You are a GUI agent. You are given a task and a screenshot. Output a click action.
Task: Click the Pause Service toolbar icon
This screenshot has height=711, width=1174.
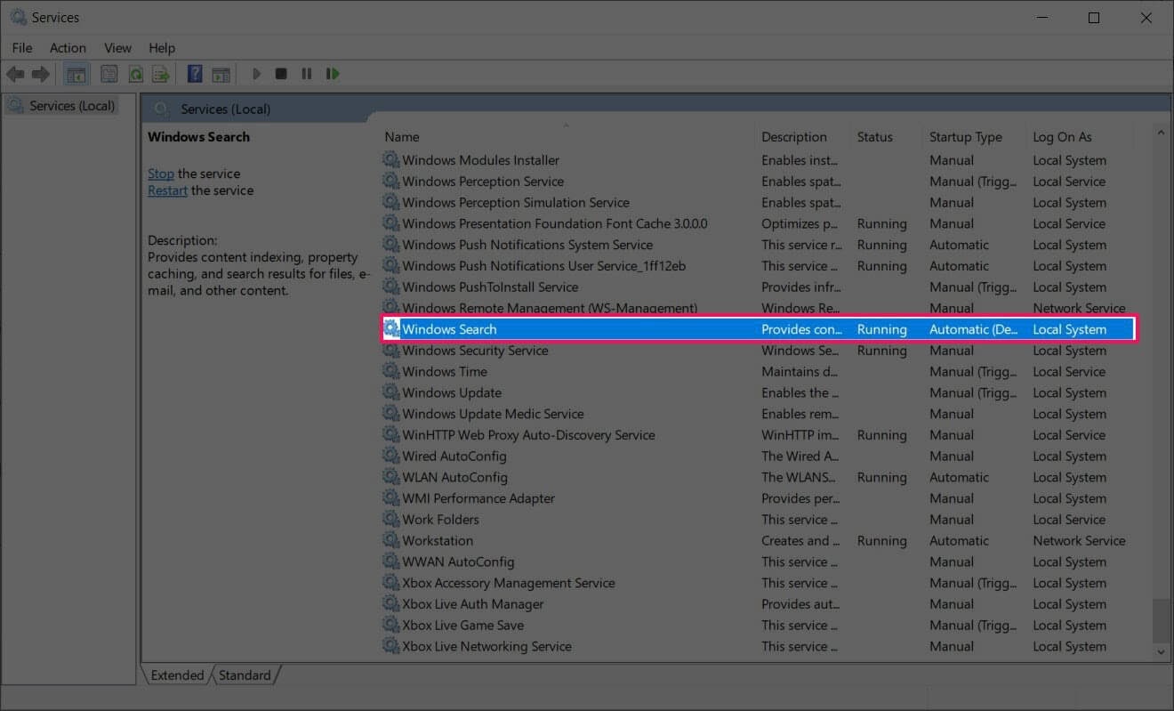(x=307, y=74)
